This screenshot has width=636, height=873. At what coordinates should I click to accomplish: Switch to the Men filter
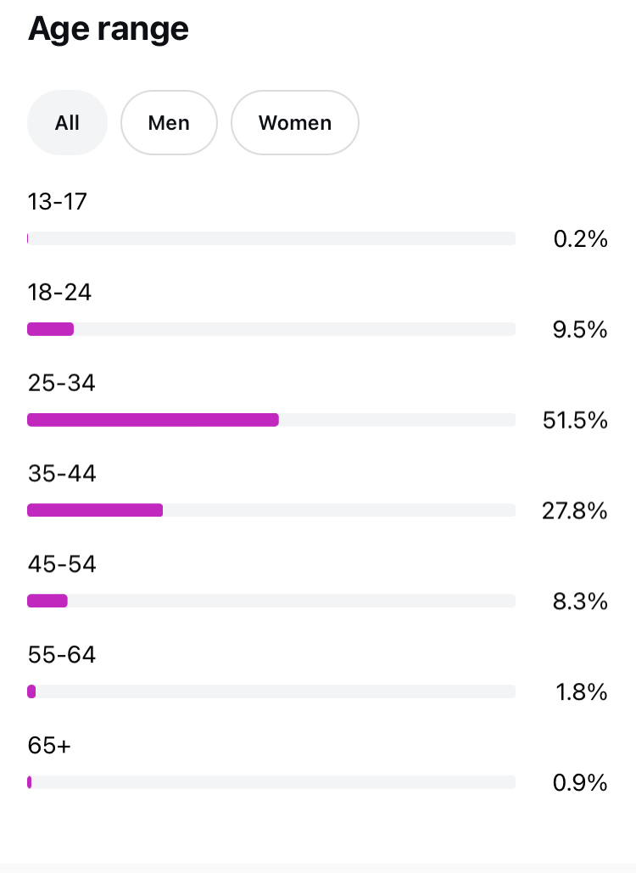pyautogui.click(x=169, y=123)
